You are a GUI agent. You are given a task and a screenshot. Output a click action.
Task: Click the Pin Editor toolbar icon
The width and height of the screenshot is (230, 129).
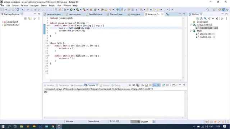[172, 10]
